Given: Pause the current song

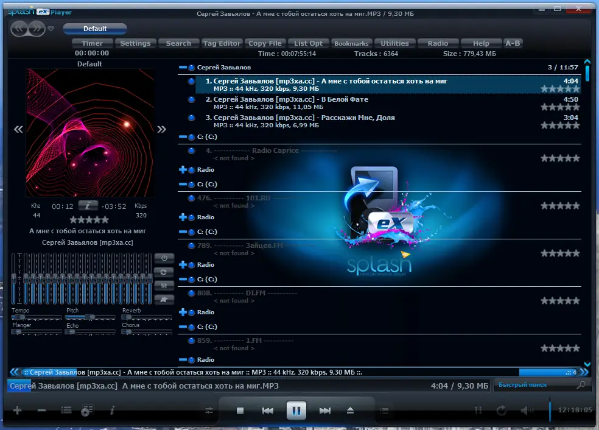Looking at the screenshot, I should [x=296, y=411].
